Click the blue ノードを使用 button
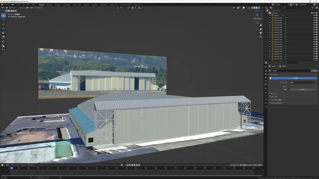Screen dimensions: 319x179 [x=293, y=78]
